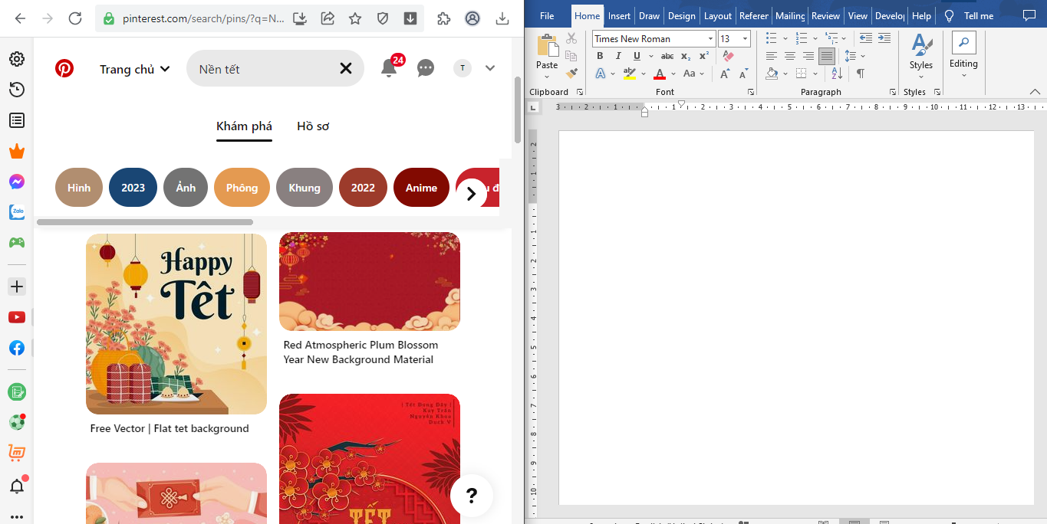The height and width of the screenshot is (524, 1047).
Task: Open the File tab in Word
Action: point(547,15)
